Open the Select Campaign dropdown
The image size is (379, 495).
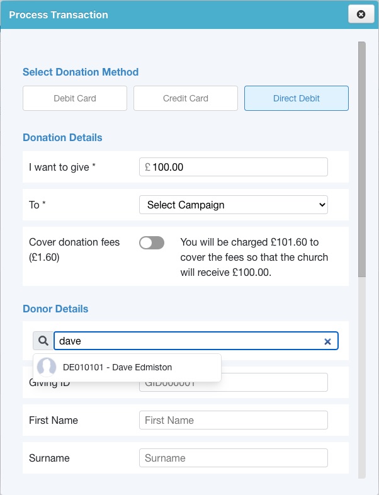click(234, 205)
